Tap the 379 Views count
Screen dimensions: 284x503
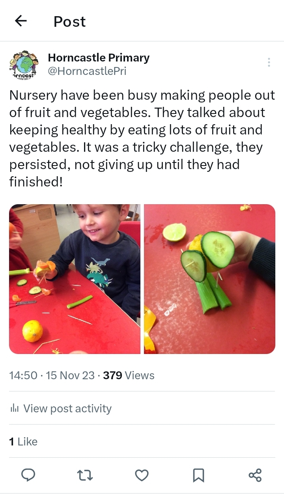pos(129,375)
